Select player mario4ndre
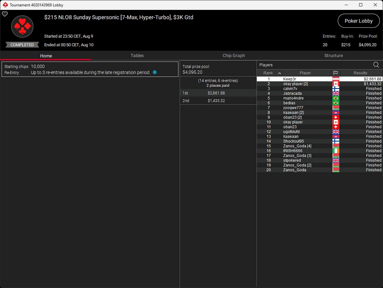This screenshot has height=288, width=383. tap(319, 98)
